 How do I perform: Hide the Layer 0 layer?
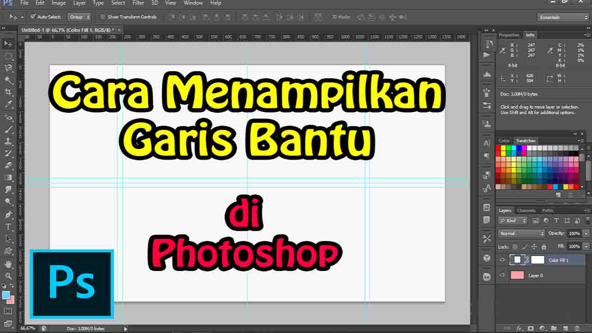(x=502, y=275)
